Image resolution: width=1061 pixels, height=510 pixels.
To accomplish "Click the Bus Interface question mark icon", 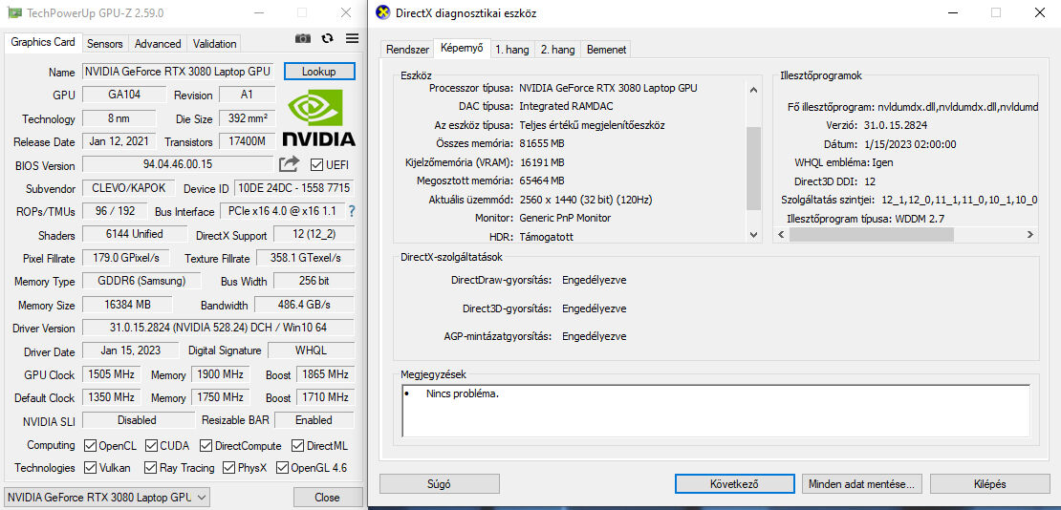I will pos(351,211).
